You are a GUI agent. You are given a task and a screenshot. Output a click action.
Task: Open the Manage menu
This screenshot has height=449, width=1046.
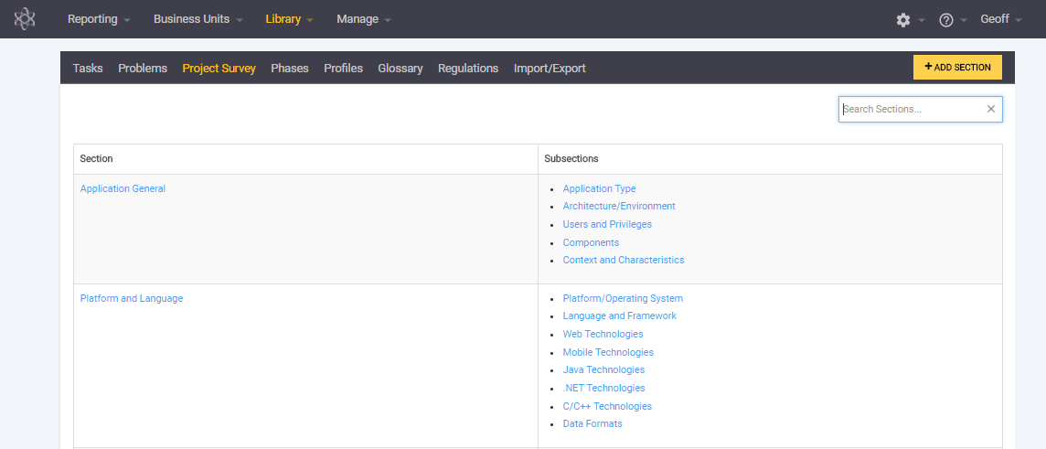pos(363,19)
